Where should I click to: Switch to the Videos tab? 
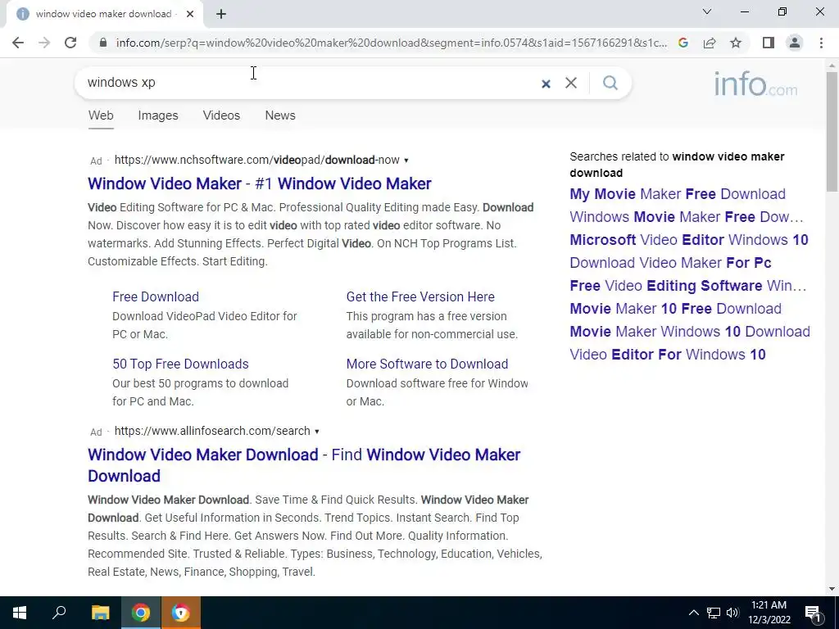221,115
